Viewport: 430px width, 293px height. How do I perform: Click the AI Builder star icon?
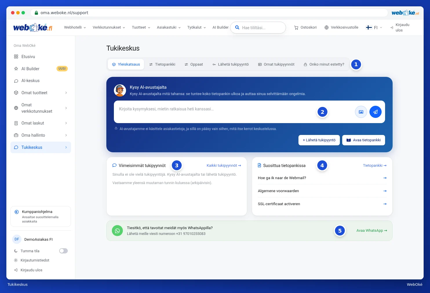(x=16, y=69)
